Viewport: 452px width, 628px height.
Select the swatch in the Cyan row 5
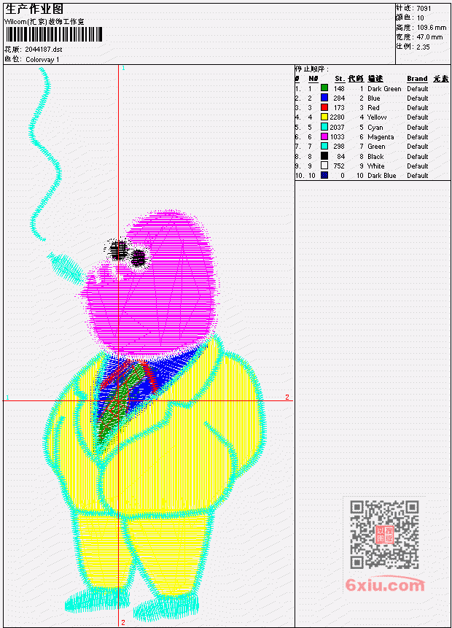(x=324, y=127)
